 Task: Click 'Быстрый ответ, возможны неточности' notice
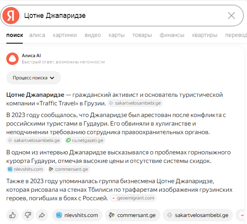pyautogui.click(x=63, y=62)
